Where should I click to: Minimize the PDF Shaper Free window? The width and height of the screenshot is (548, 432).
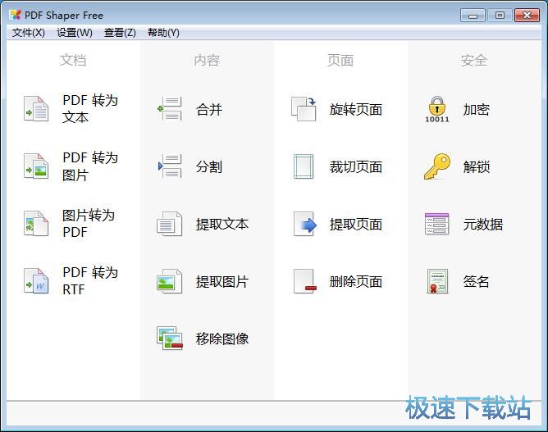(x=473, y=16)
